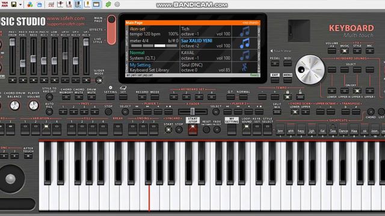Select ENDING 1 button
385x216 pixels.
coord(132,130)
